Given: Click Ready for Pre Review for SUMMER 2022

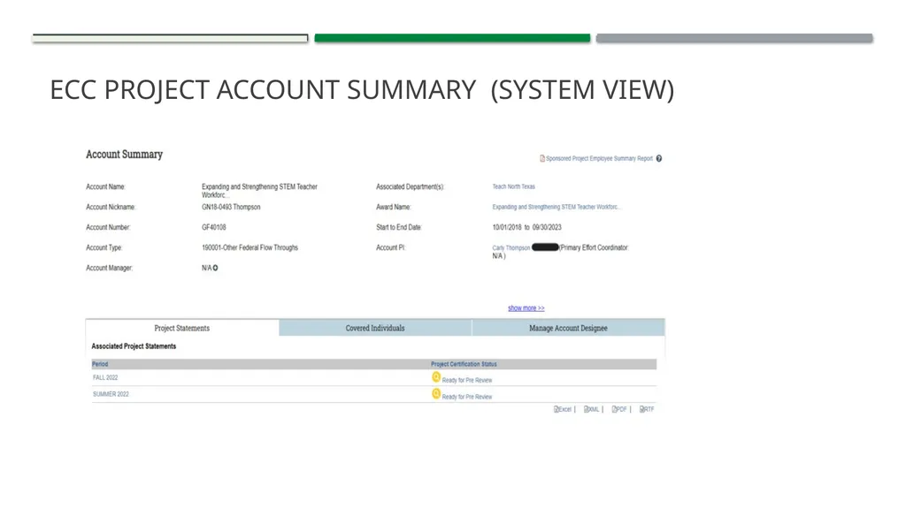Looking at the screenshot, I should (467, 398).
